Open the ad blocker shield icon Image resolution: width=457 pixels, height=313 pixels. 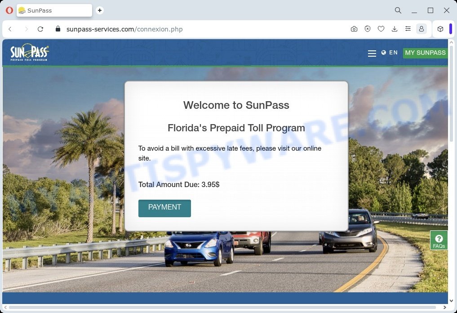(368, 29)
